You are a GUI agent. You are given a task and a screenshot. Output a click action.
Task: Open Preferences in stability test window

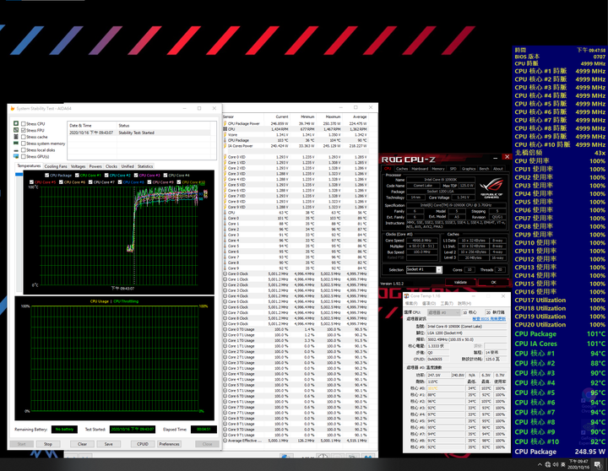[x=169, y=444]
